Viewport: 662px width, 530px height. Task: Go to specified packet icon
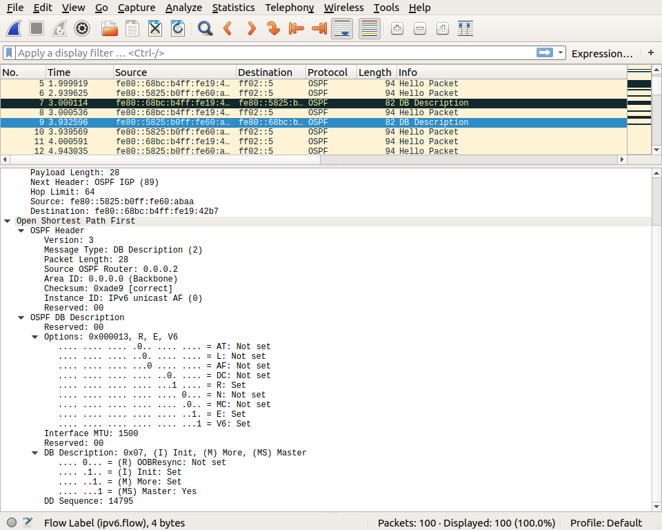pos(274,29)
